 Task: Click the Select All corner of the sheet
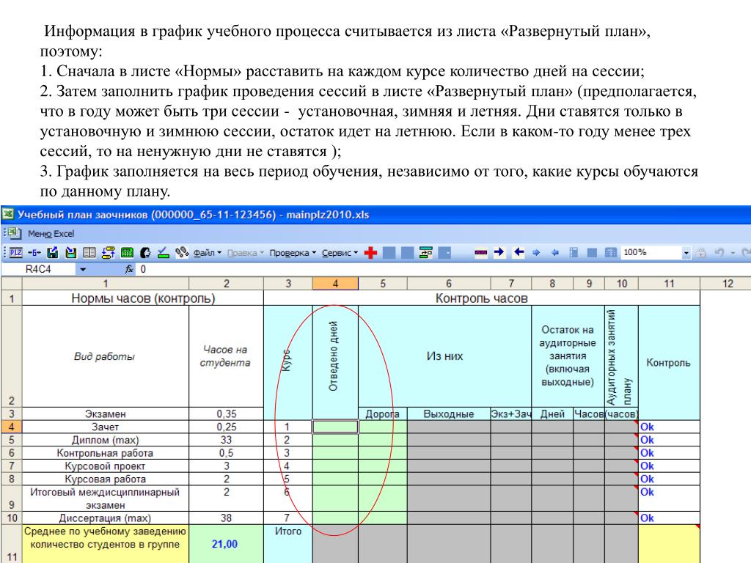tap(12, 284)
